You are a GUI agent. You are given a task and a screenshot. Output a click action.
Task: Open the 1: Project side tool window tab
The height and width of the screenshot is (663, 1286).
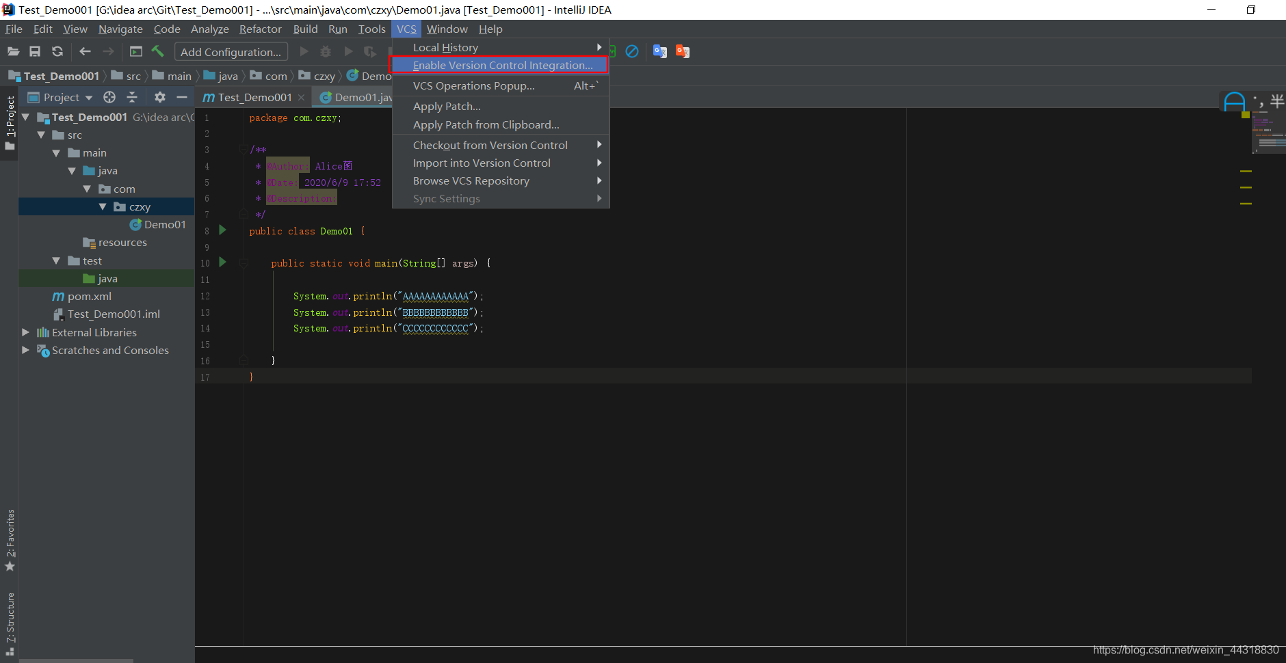(x=10, y=123)
